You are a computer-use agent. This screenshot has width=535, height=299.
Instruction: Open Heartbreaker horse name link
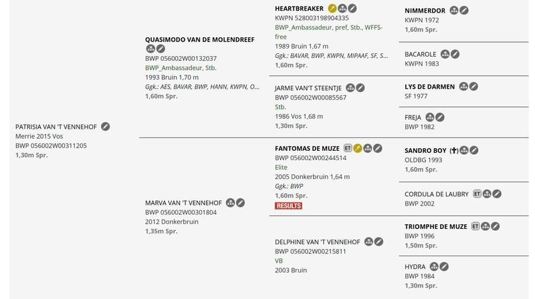299,9
